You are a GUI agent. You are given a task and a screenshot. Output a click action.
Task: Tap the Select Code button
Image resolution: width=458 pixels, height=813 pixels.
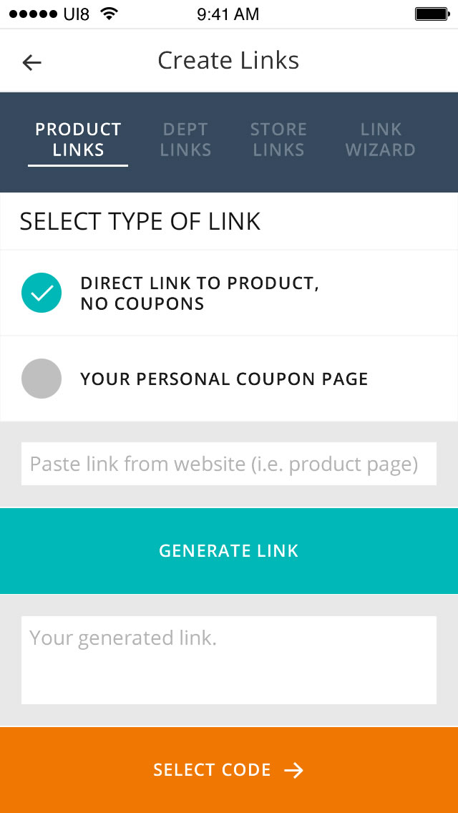pos(229,770)
